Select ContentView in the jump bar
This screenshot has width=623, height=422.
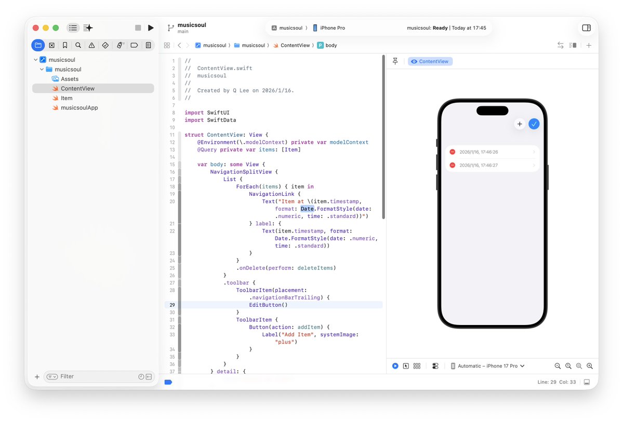[x=295, y=46]
